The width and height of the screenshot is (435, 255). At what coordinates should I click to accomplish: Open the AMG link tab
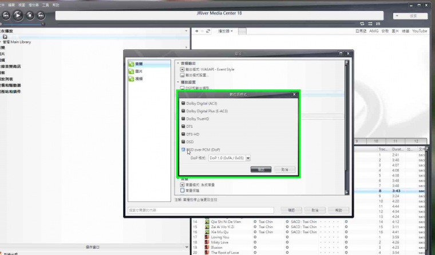point(374,31)
